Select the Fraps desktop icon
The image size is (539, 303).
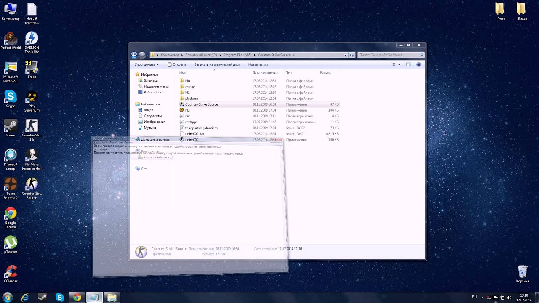[x=32, y=70]
